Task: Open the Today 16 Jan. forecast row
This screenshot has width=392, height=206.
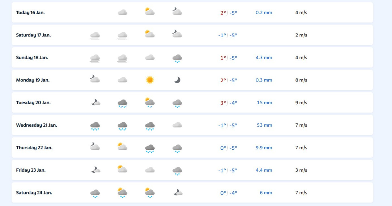Action: click(192, 13)
